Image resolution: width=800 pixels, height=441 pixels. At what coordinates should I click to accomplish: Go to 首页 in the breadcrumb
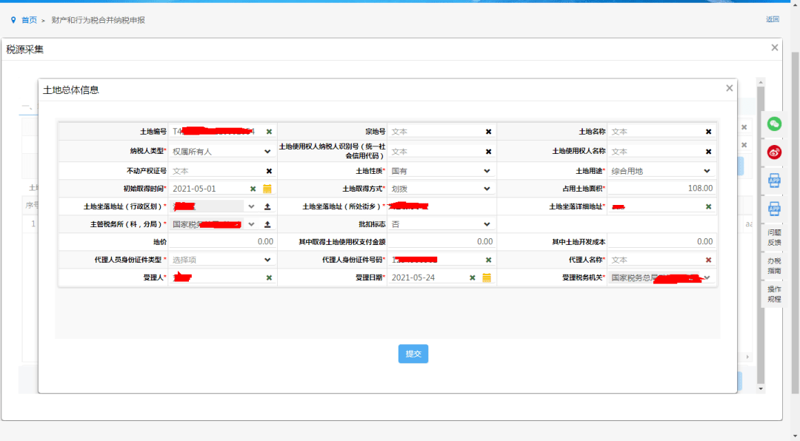click(29, 20)
